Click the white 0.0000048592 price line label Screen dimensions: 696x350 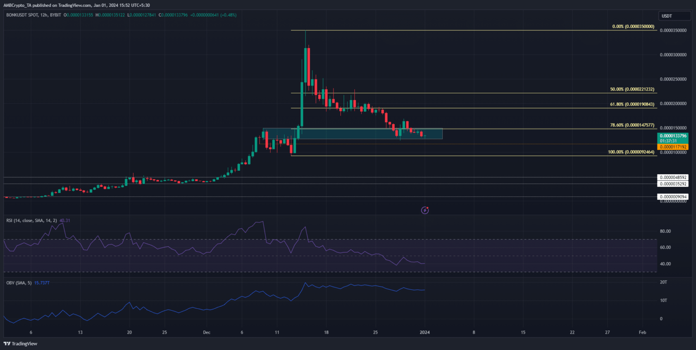tap(673, 177)
